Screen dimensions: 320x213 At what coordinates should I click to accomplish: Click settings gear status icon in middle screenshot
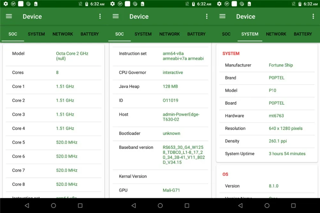(112, 4)
